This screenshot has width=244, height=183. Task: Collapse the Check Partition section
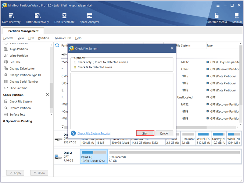click(x=48, y=95)
